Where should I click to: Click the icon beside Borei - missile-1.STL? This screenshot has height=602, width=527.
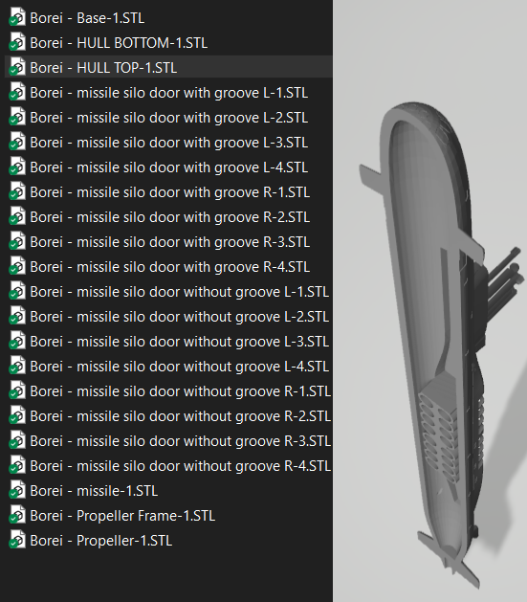coord(17,491)
